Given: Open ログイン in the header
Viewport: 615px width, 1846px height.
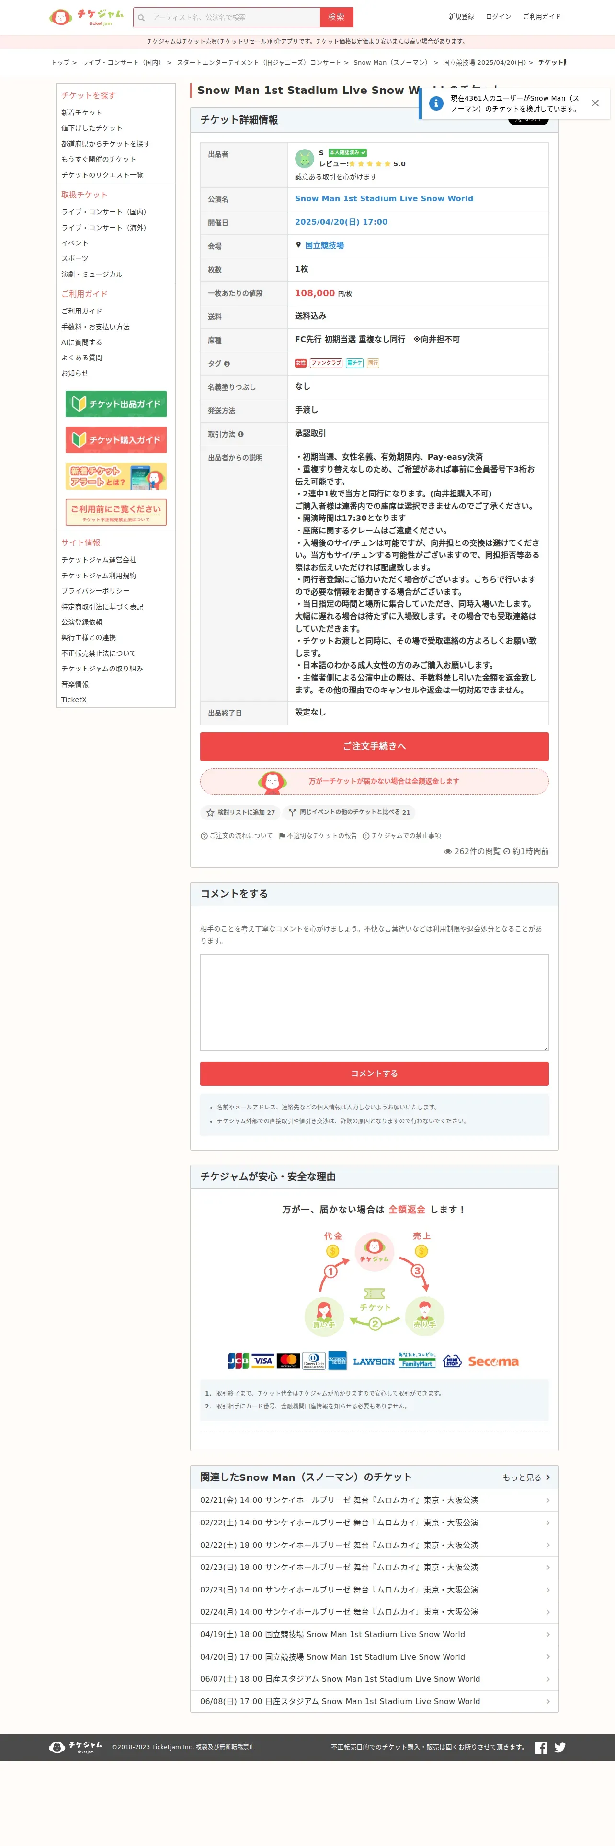Looking at the screenshot, I should pos(498,16).
